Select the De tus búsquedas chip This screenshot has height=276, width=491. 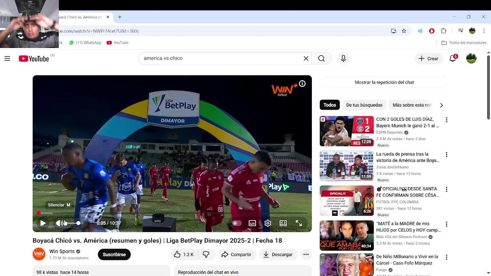(x=364, y=105)
